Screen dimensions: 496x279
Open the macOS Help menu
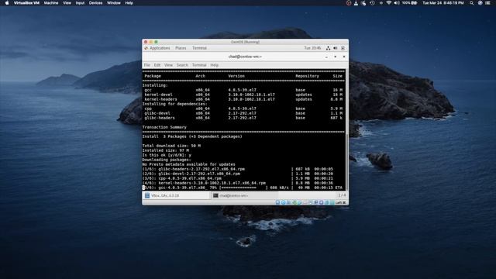(x=129, y=3)
